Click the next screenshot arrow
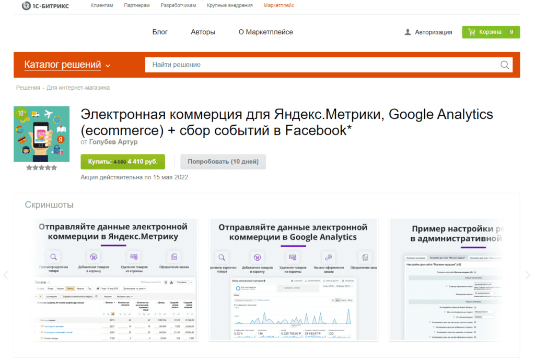The width and height of the screenshot is (535, 364). 528,275
